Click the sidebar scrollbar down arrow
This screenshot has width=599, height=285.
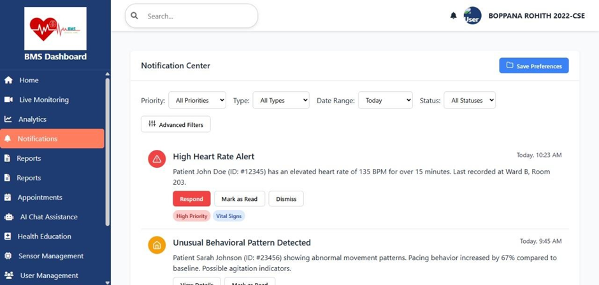(107, 281)
